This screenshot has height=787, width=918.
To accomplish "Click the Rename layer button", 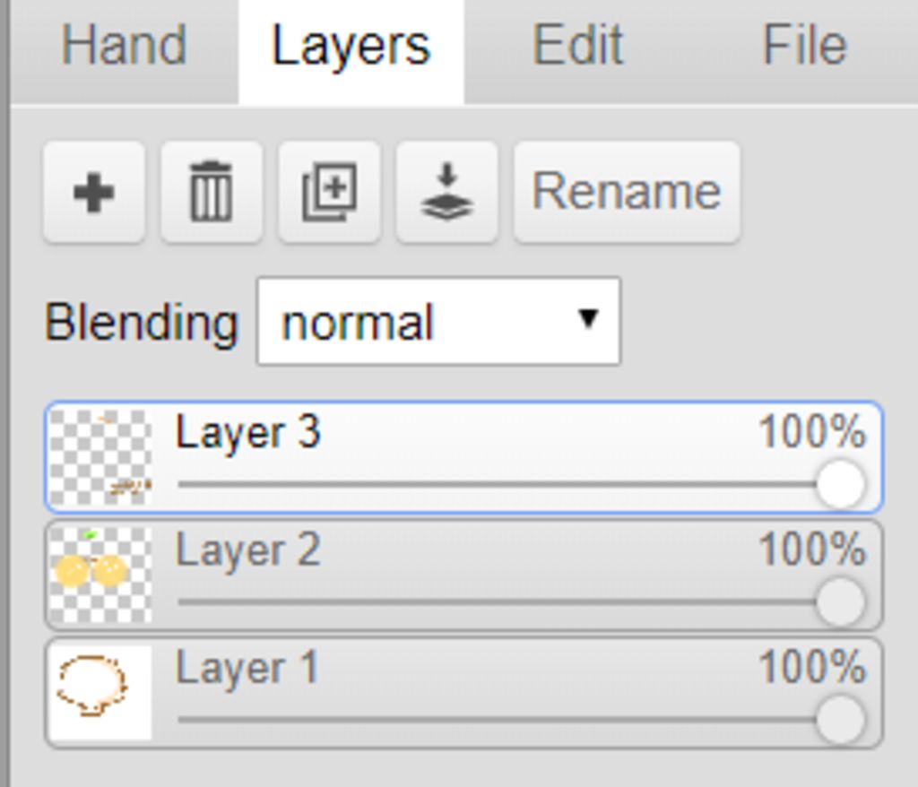I will coord(627,192).
